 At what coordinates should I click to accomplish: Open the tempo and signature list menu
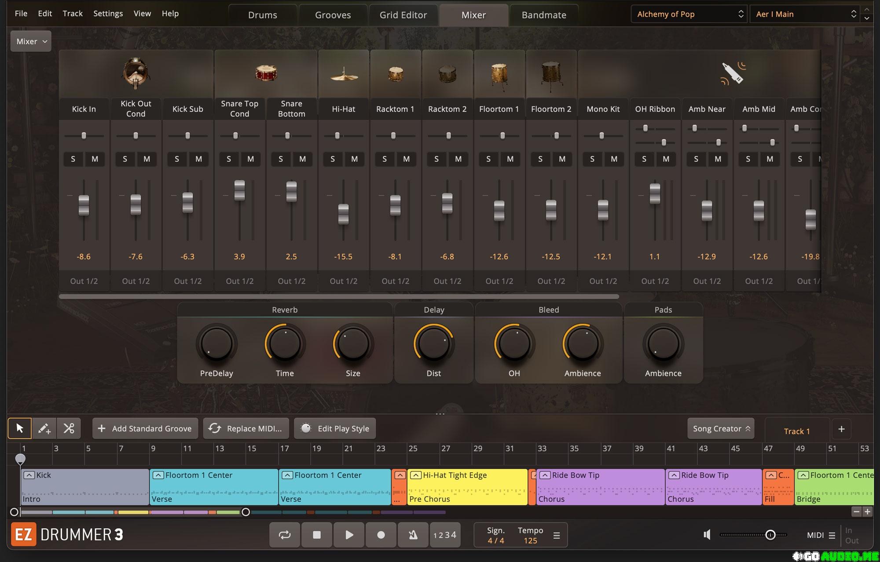[x=557, y=536]
